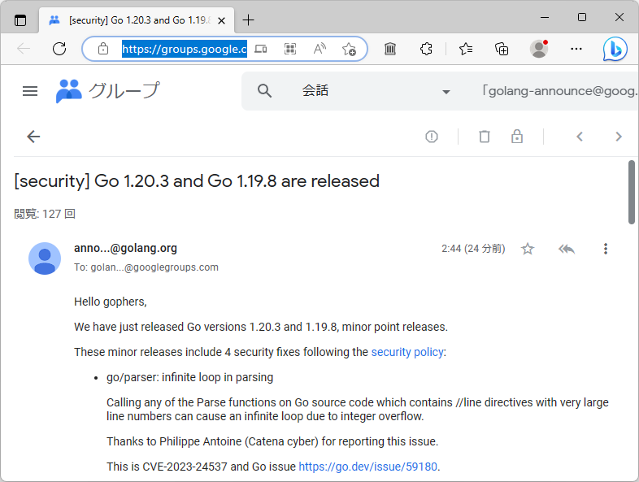Create QR code for this page
This screenshot has height=482, width=639.
coord(290,49)
